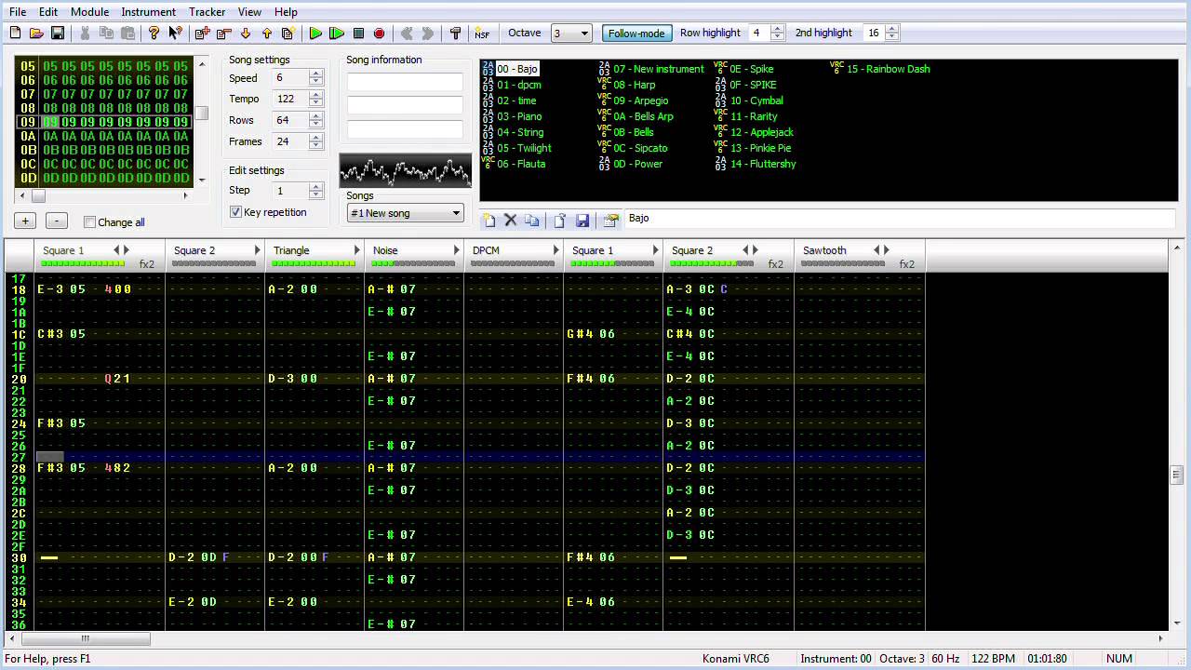Go to next song arrow icon
Viewport: 1191px width, 670px height.
pos(427,33)
